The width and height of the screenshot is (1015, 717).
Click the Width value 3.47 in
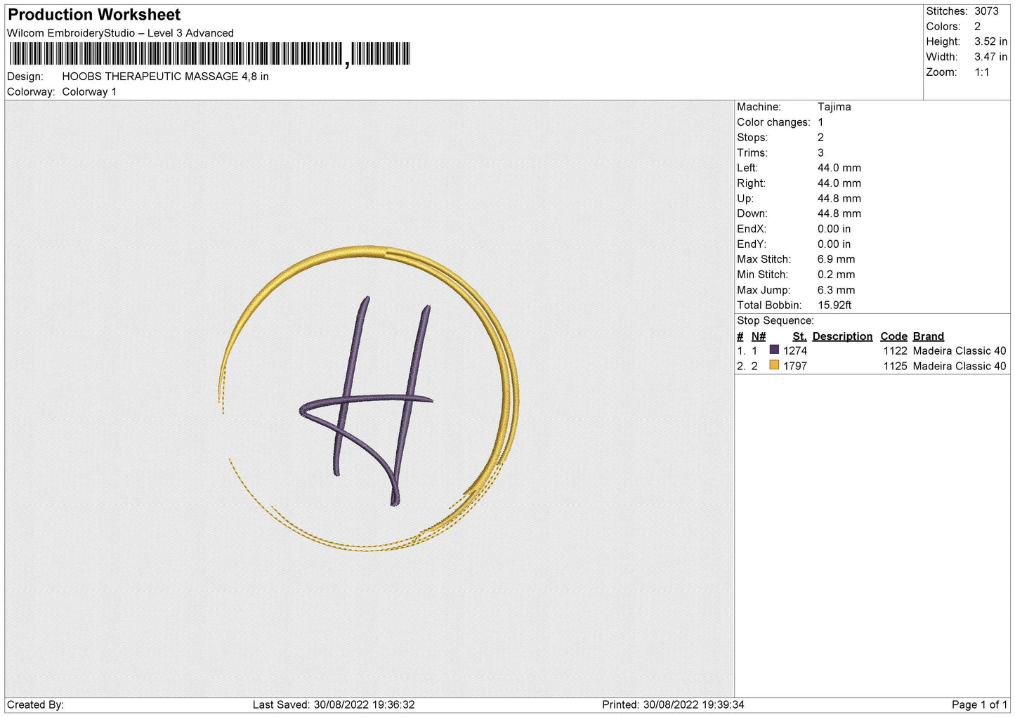pyautogui.click(x=990, y=57)
